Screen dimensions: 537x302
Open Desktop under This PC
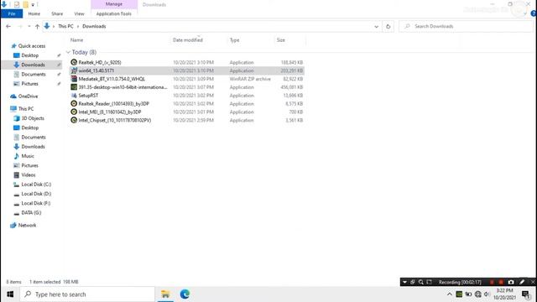[x=30, y=128]
